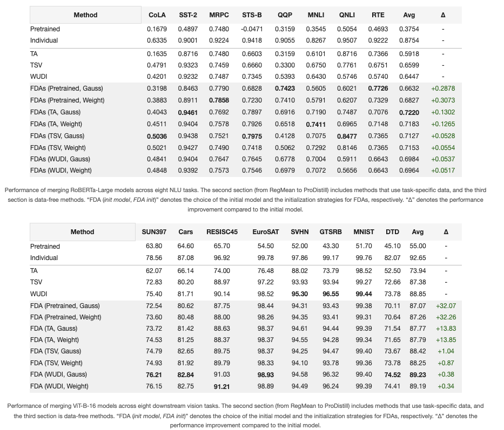Click the DTD column header
Viewport: 504px width, 430px height.
393,232
